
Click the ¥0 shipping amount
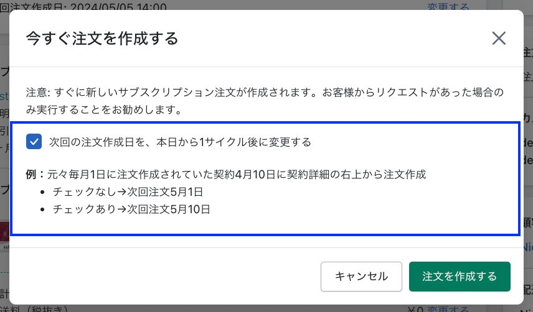(x=415, y=309)
